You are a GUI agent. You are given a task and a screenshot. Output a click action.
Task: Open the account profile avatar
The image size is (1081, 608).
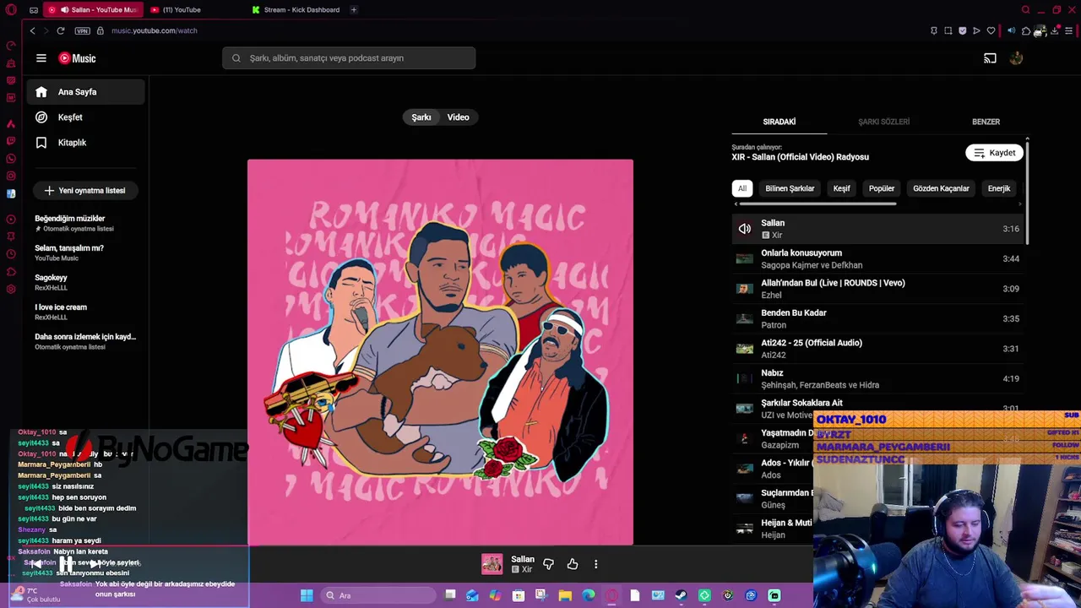[1016, 58]
